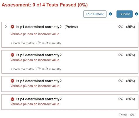Click 'Variable p4 has an incorrect value' message

pos(35,104)
